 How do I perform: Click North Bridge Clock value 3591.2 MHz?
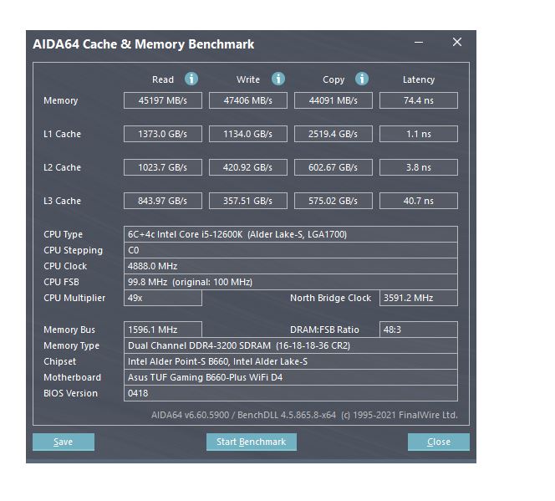click(x=419, y=298)
